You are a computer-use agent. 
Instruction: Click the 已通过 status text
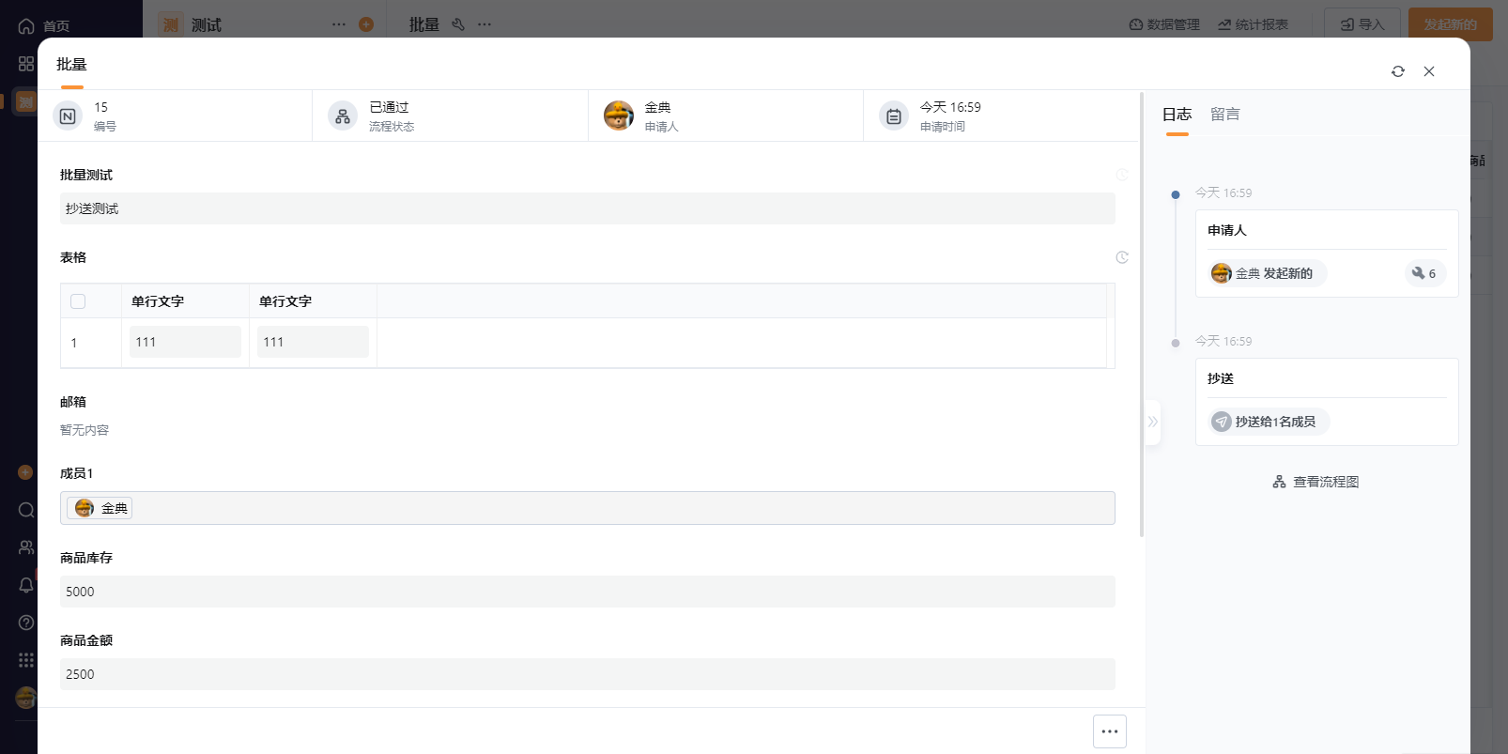coord(390,107)
